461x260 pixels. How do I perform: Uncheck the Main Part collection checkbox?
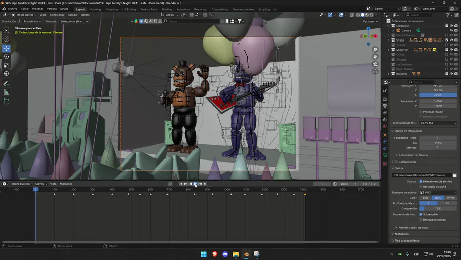pos(447,50)
